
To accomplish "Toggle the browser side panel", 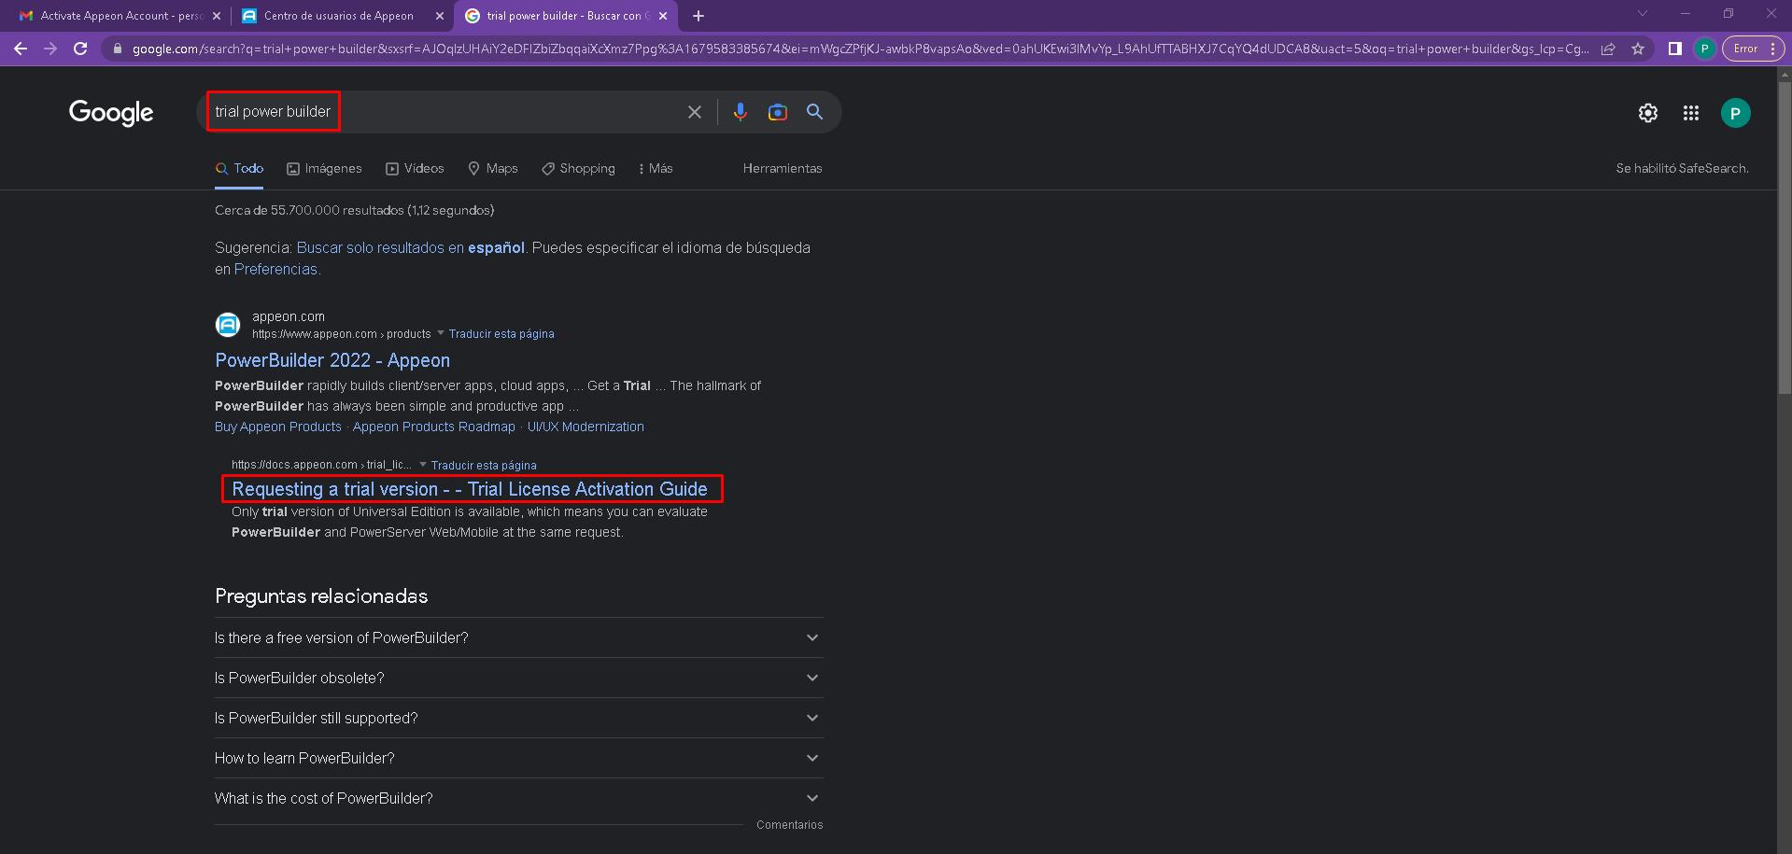I will tap(1674, 49).
